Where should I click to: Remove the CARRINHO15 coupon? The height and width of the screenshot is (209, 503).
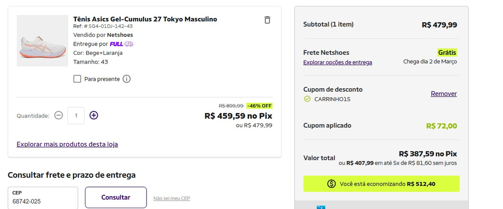[x=444, y=94]
